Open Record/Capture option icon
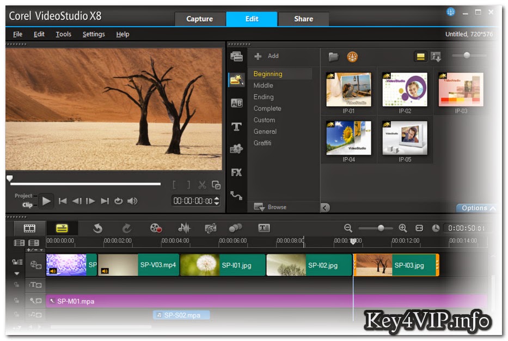508x341 pixels. (x=156, y=228)
